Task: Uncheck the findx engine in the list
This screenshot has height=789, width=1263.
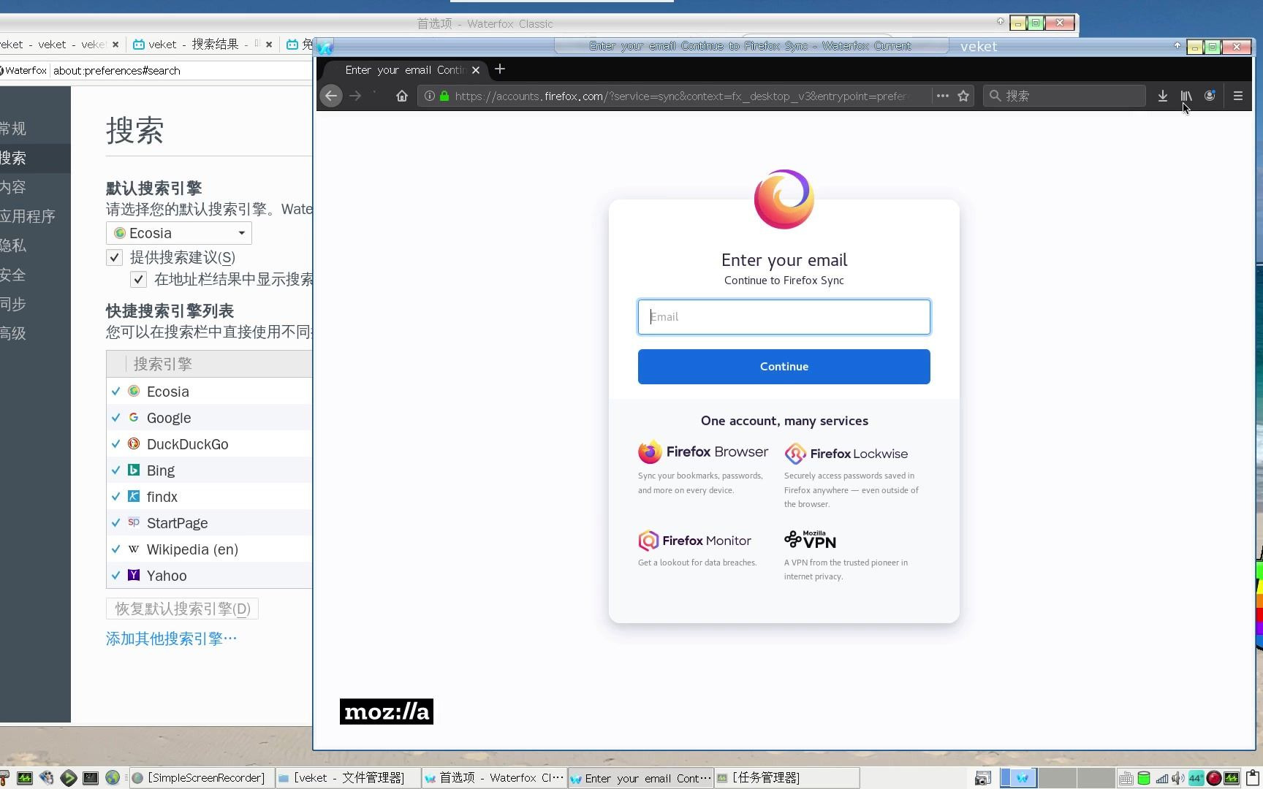Action: (x=115, y=497)
